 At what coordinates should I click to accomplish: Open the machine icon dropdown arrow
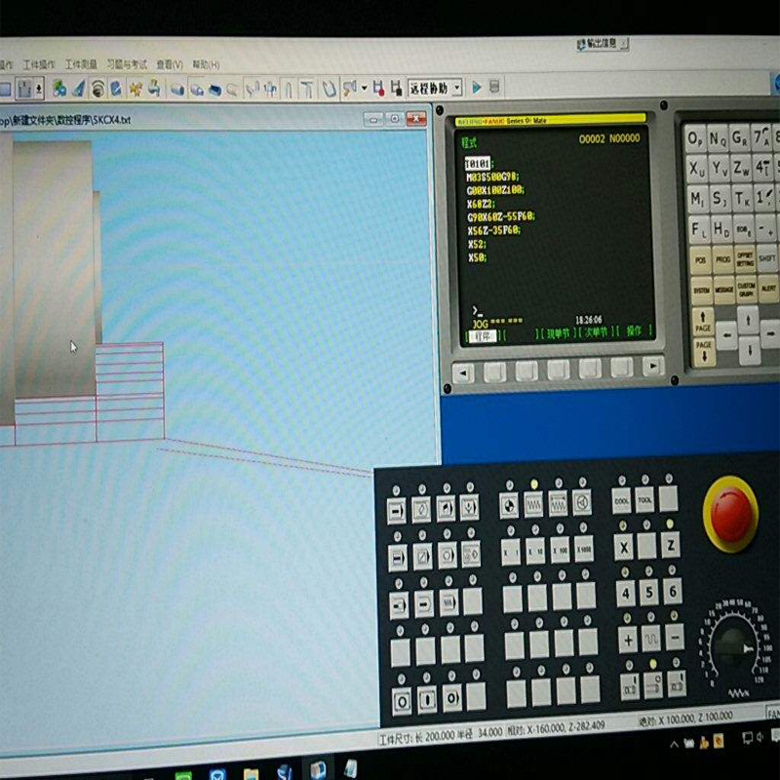(x=39, y=89)
